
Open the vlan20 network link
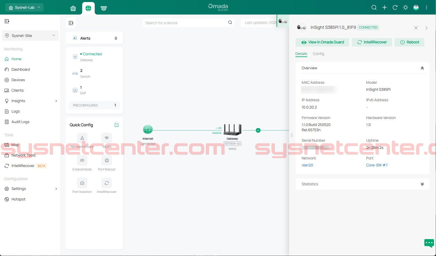(307, 165)
